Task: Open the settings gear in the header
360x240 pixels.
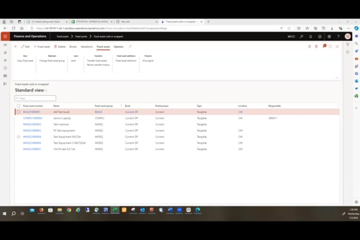Action: (x=329, y=36)
